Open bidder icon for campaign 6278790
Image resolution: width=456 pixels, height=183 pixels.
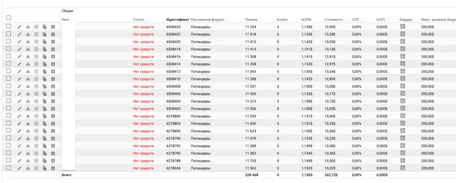click(x=403, y=153)
